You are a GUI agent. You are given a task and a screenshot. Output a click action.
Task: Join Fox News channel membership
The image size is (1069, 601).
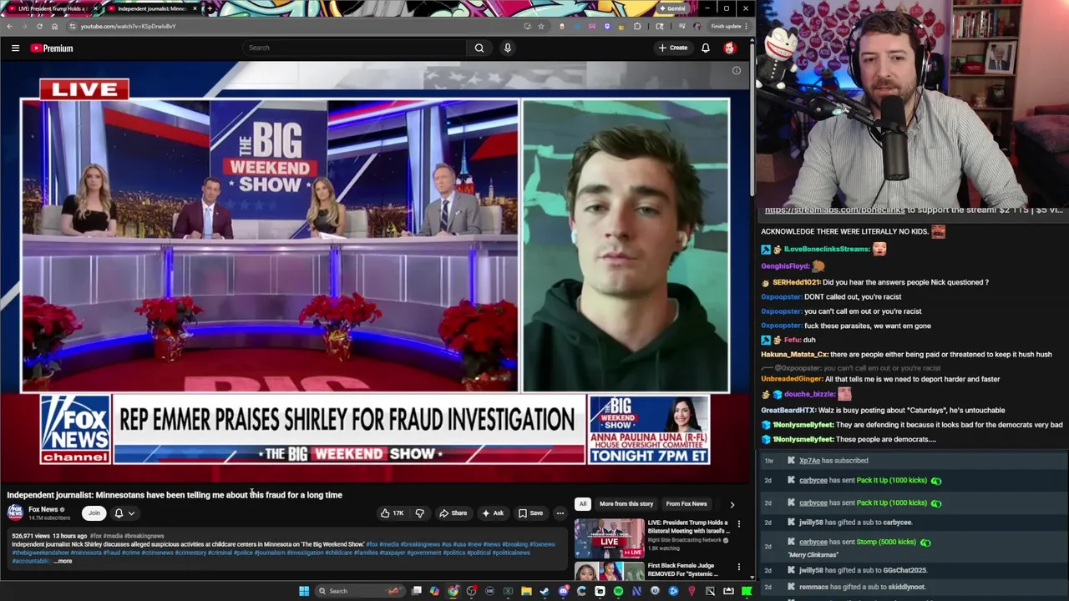[x=94, y=513]
